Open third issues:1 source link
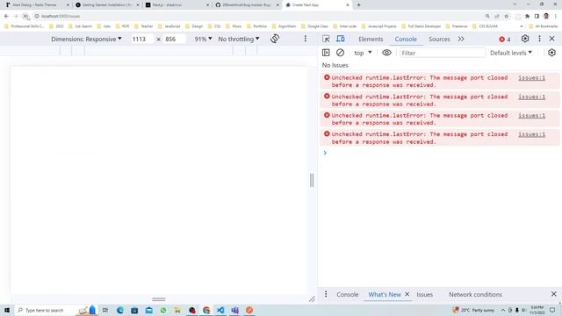The height and width of the screenshot is (316, 562). coord(531,115)
